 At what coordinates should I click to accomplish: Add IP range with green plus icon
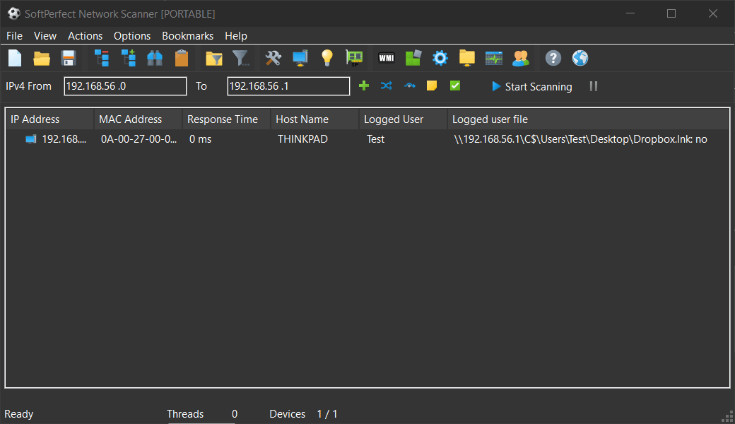[364, 86]
